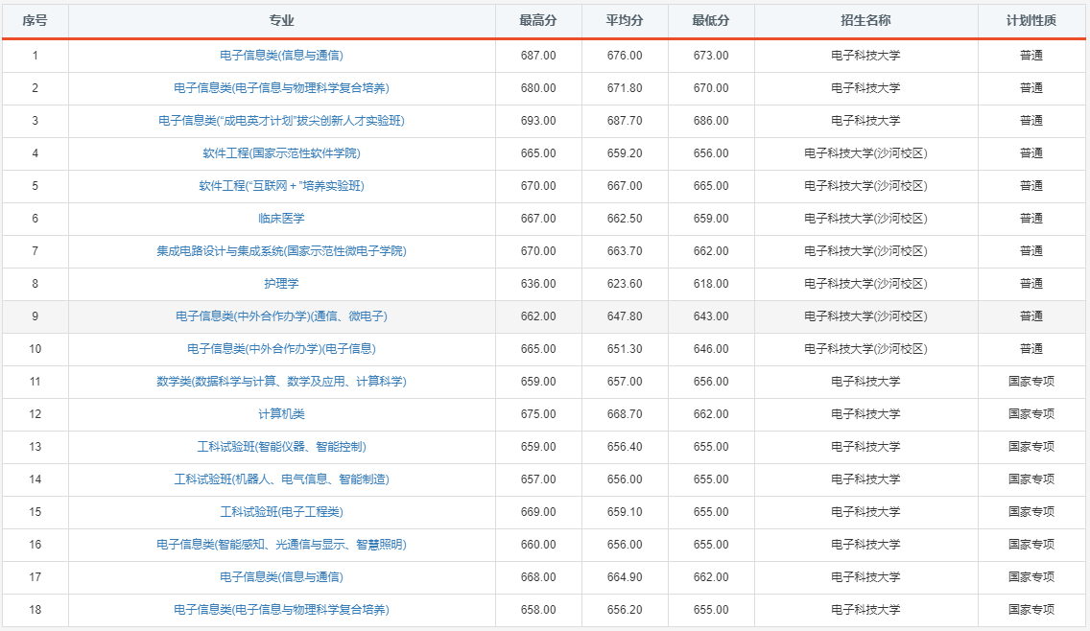Click the 656.40 average score cell
This screenshot has height=631, width=1090.
pos(625,448)
